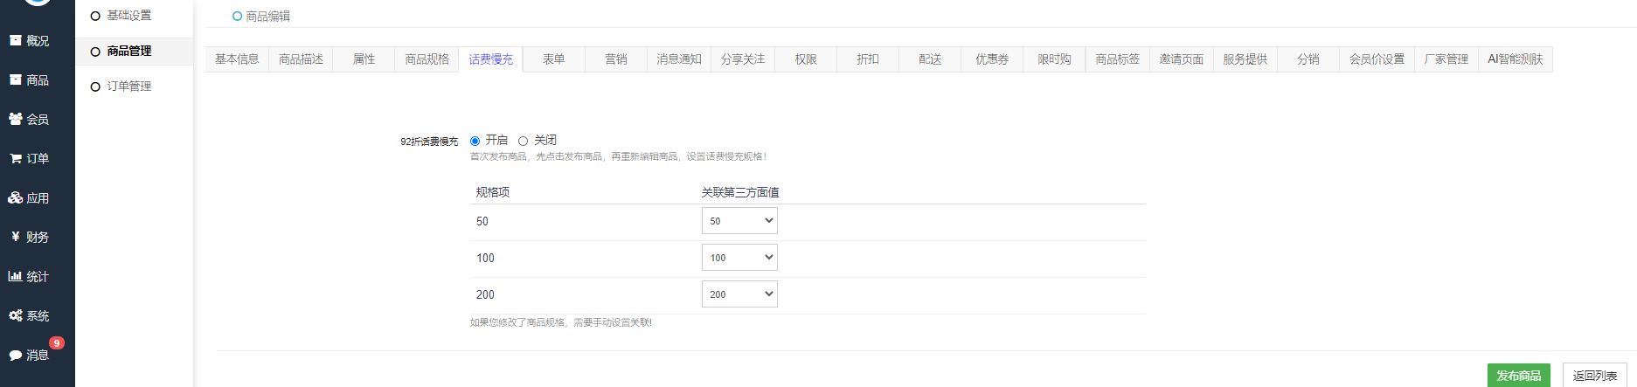The width and height of the screenshot is (1637, 387).
Task: Open the 订单 shopping cart icon
Action: pyautogui.click(x=15, y=158)
